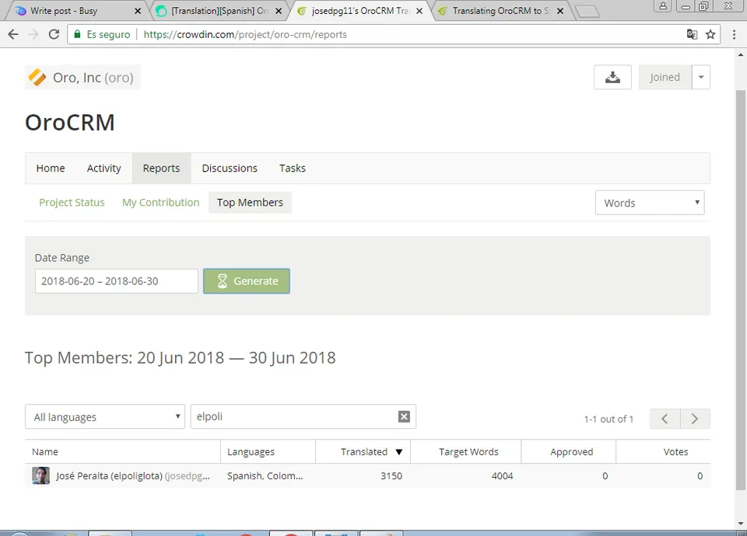
Task: Click the scrollbar down arrow
Action: (740, 524)
